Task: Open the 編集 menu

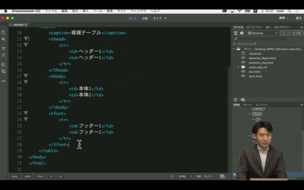Action: point(65,11)
